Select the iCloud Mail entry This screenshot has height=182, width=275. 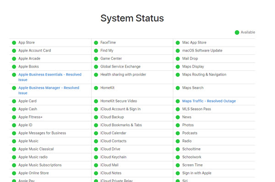coord(109,165)
